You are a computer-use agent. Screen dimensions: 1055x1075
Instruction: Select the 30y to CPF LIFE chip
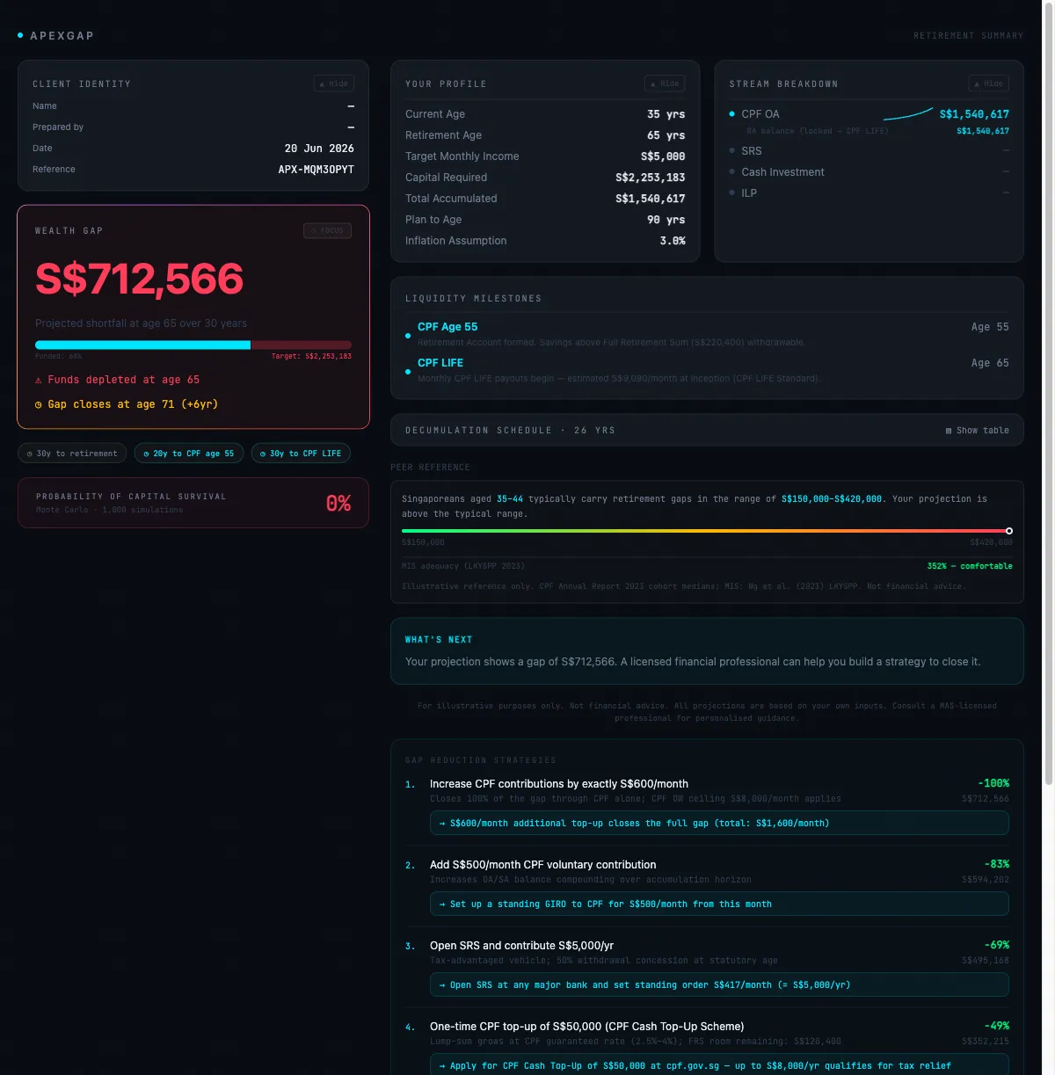click(x=301, y=454)
